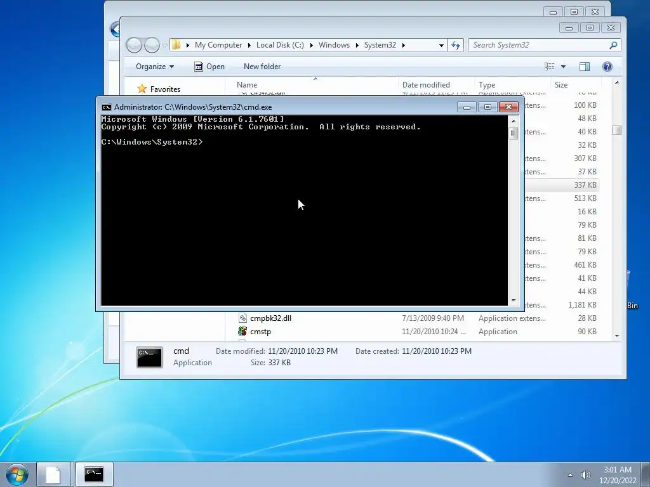Select the System32 breadcrumb segment
This screenshot has width=650, height=487.
click(380, 45)
